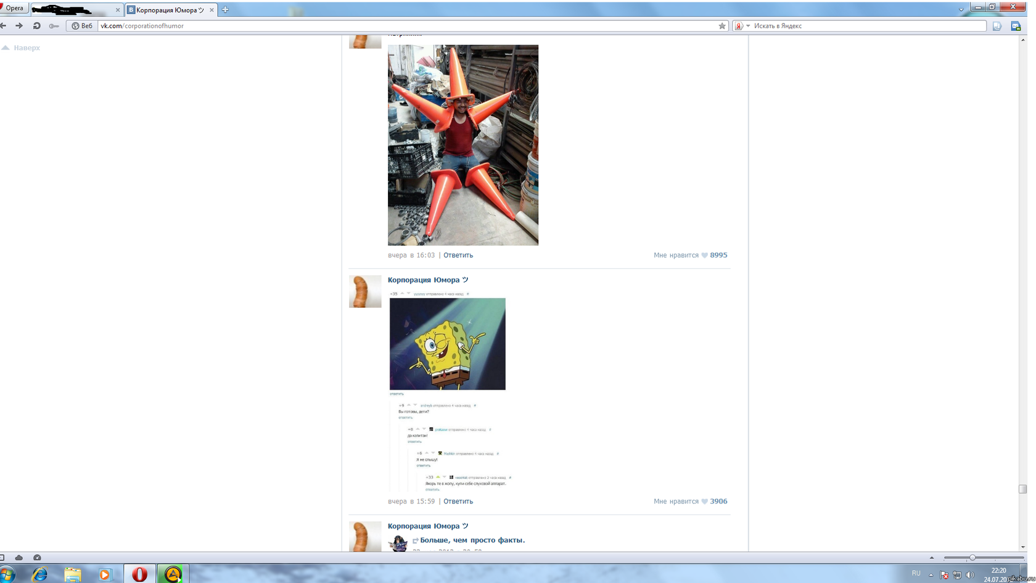Open the password wand key icon

[54, 26]
